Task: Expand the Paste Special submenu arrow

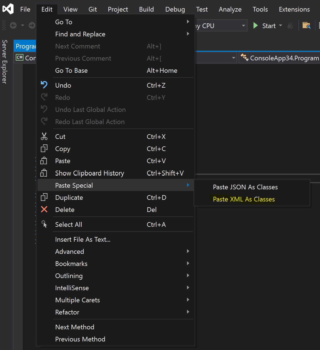Action: click(188, 185)
